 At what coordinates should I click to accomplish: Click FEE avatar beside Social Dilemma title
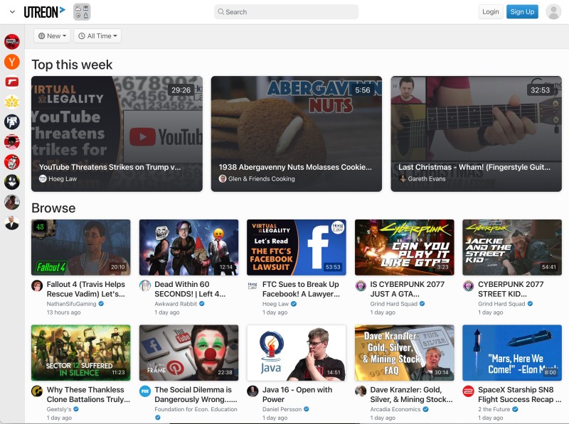point(145,391)
